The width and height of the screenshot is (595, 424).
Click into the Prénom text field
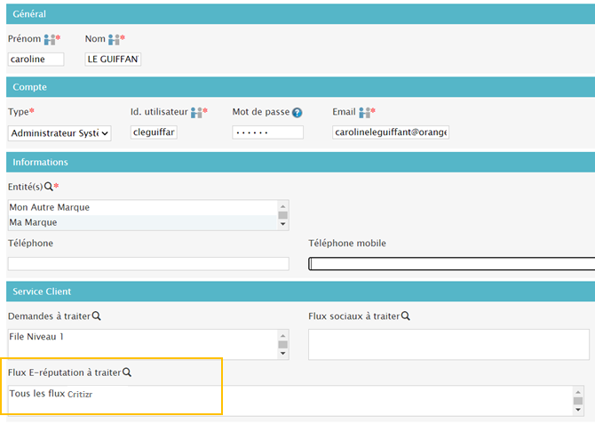36,60
